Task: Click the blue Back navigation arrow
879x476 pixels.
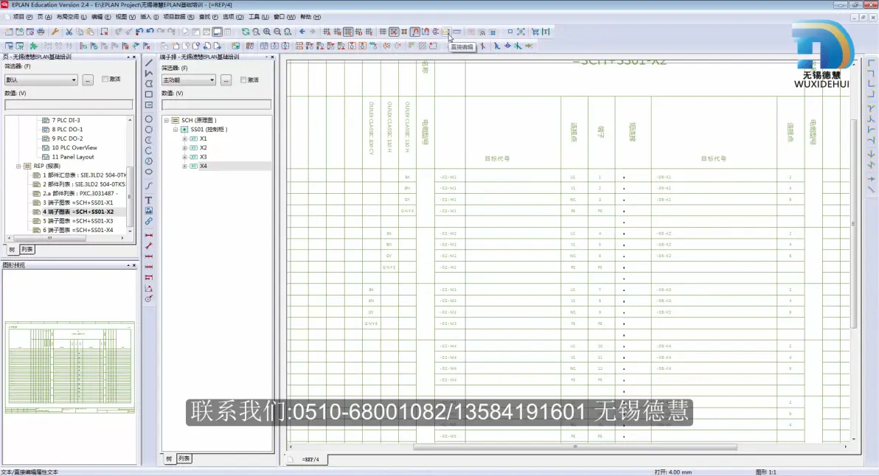Action: click(x=302, y=32)
